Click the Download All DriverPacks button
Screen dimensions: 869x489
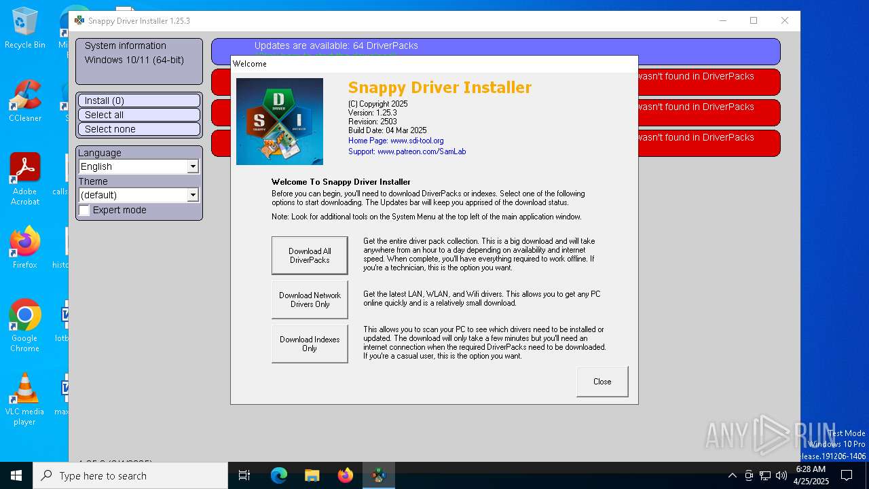(310, 255)
